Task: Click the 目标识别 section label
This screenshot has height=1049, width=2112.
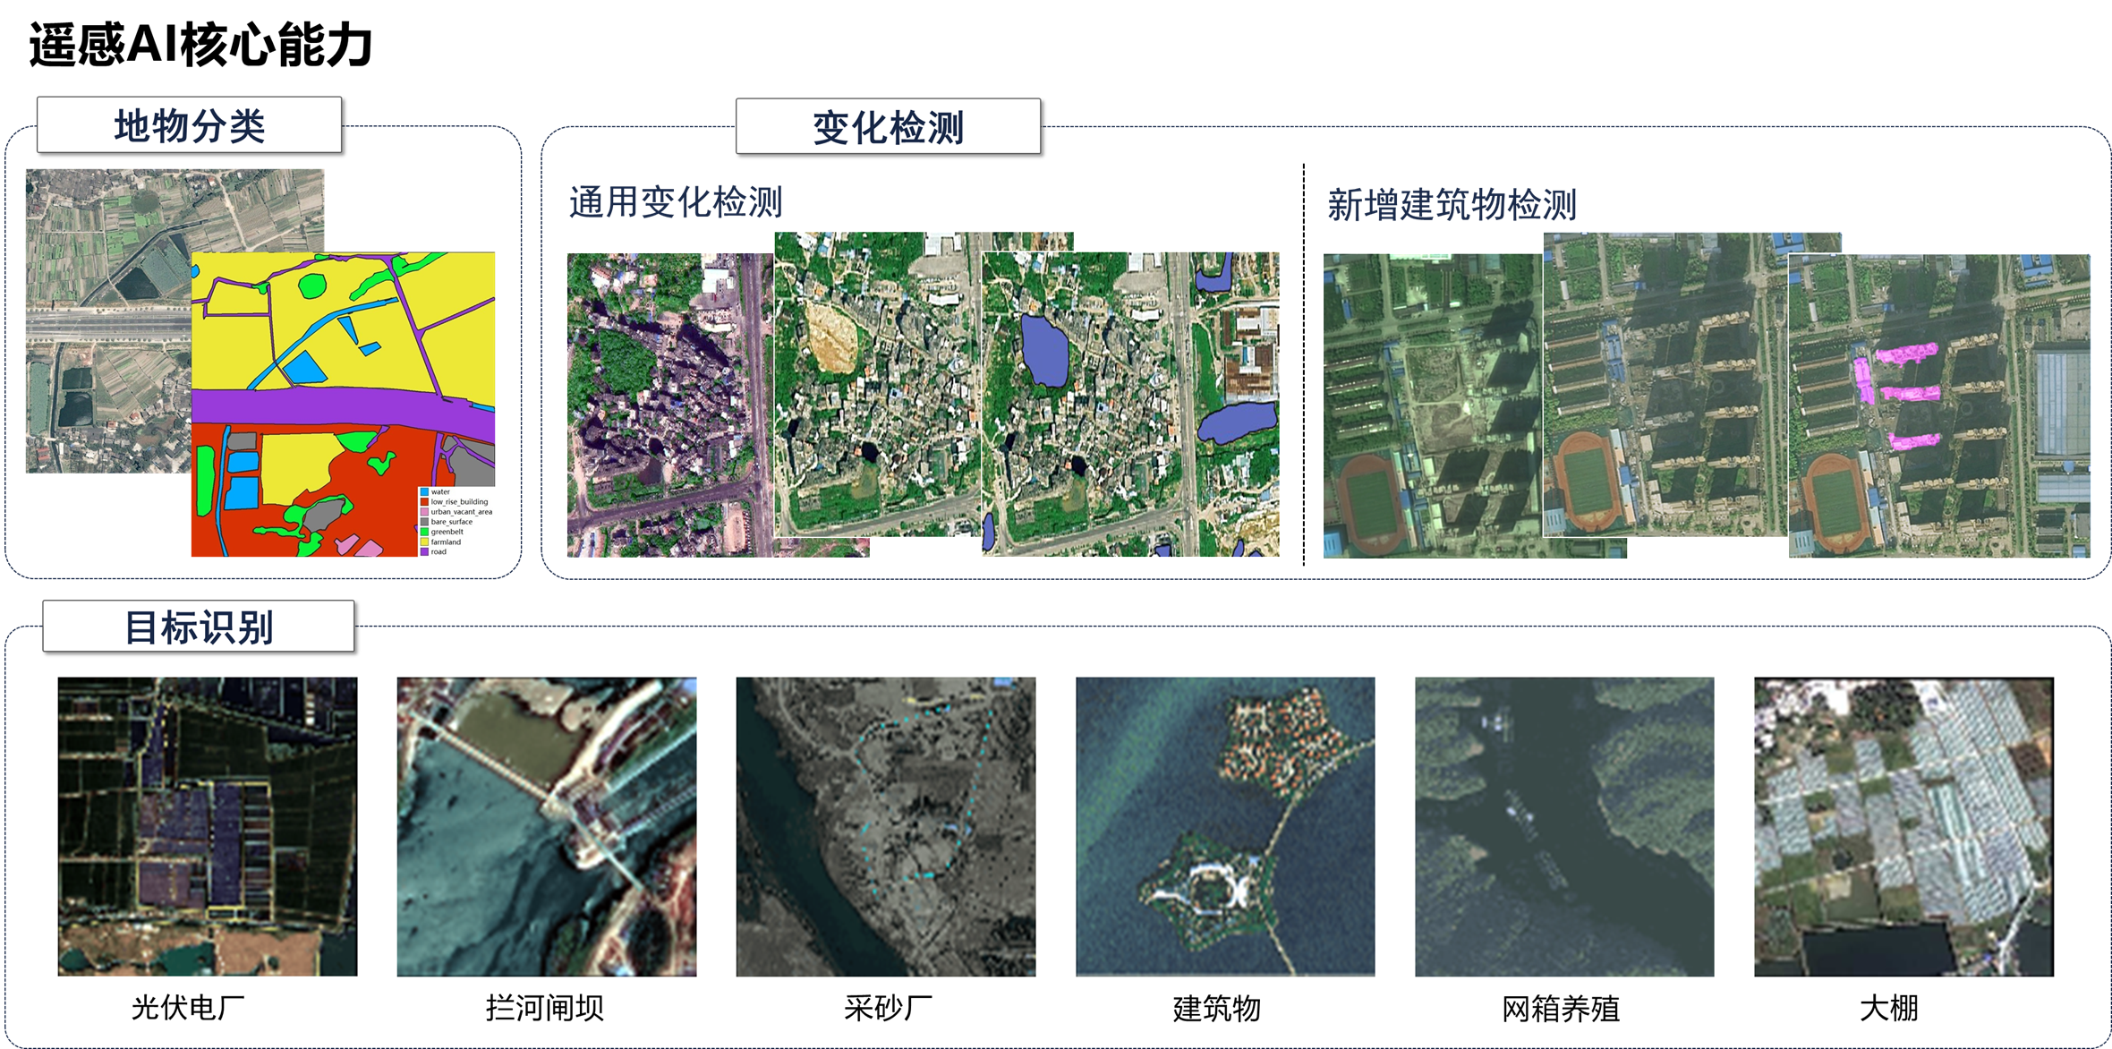Action: point(199,627)
